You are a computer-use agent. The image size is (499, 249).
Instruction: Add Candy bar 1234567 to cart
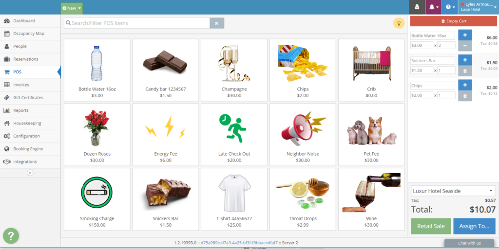click(x=166, y=70)
